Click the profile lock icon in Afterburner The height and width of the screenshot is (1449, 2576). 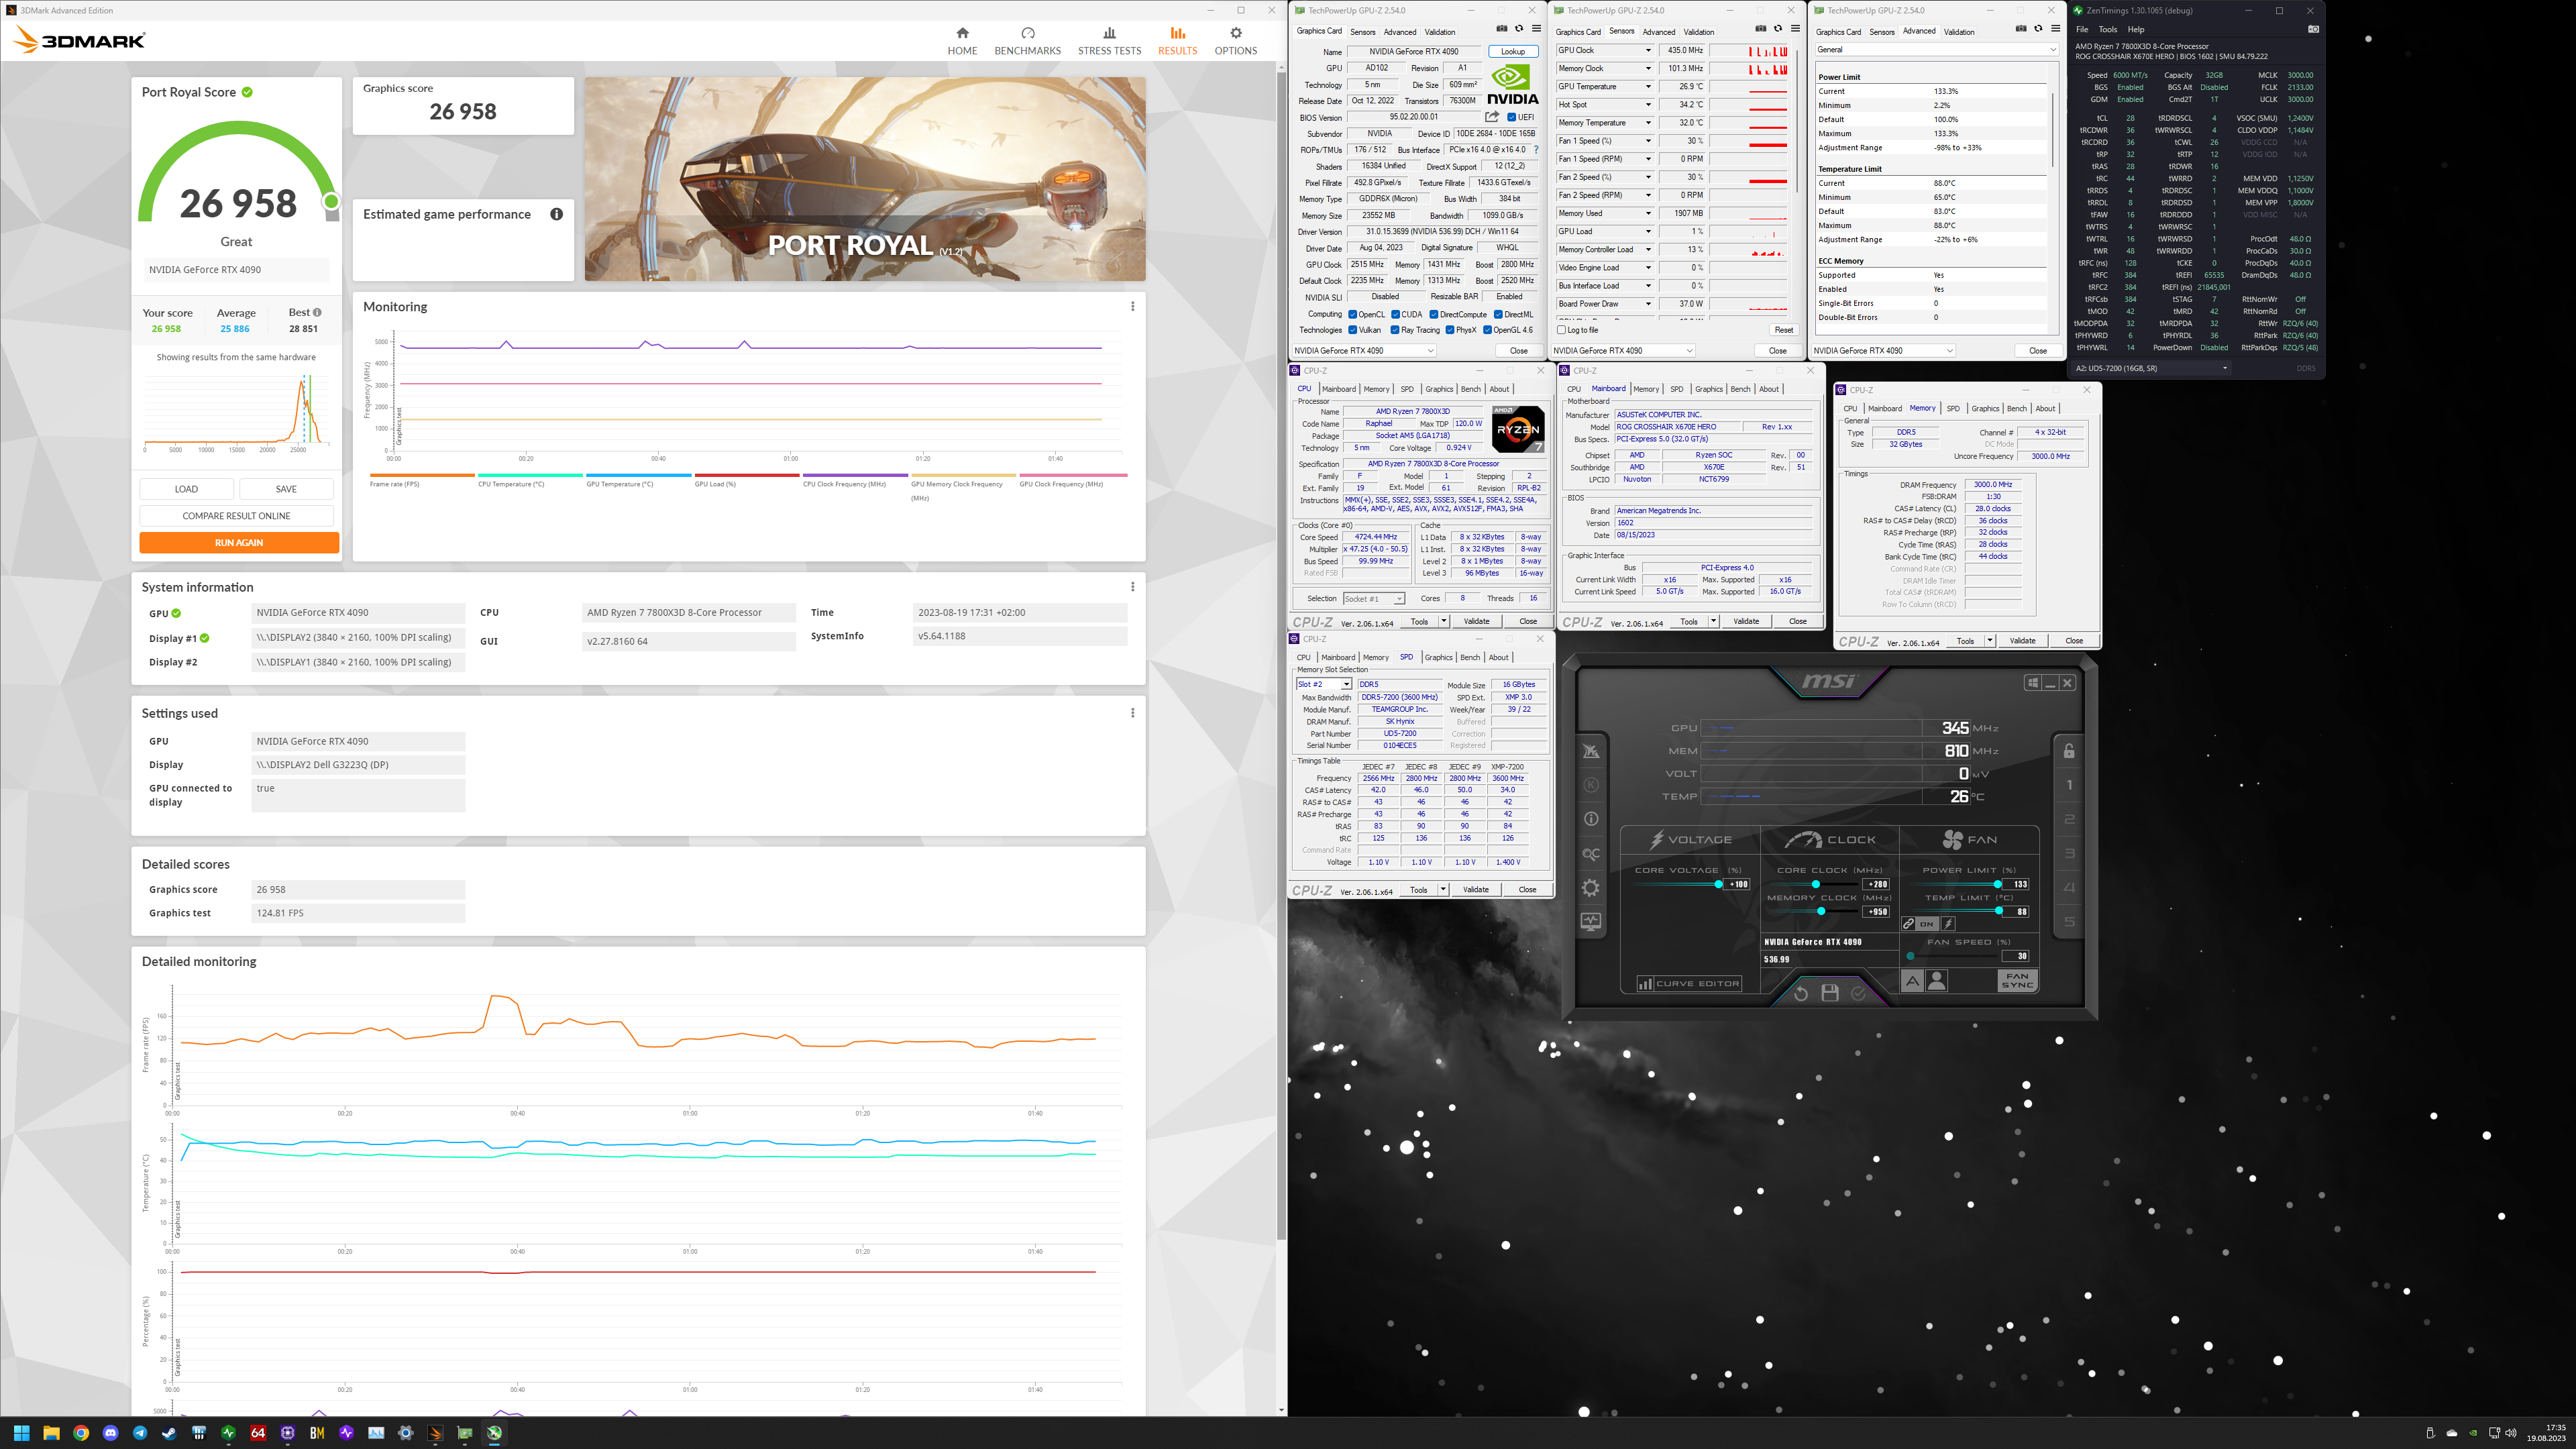2069,751
